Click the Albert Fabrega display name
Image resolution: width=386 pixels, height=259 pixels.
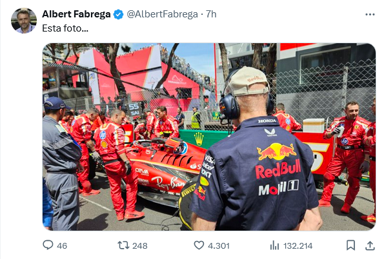[76, 14]
